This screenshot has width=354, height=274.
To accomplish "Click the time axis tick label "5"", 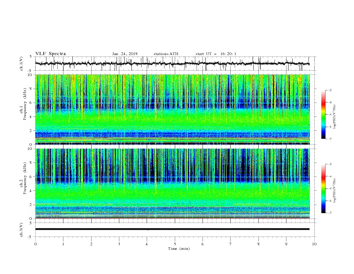I will pos(175,244).
